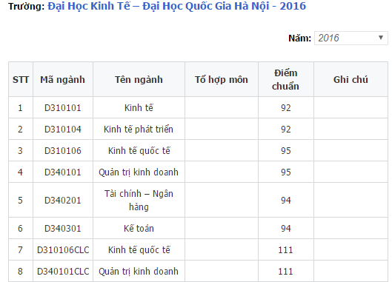Select score 95 for D340101
392x282 pixels.
pyautogui.click(x=286, y=172)
